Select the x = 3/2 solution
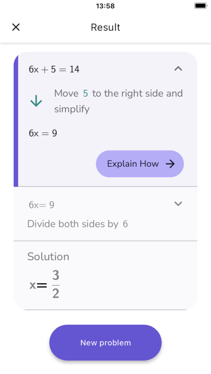211x374 pixels. 45,285
